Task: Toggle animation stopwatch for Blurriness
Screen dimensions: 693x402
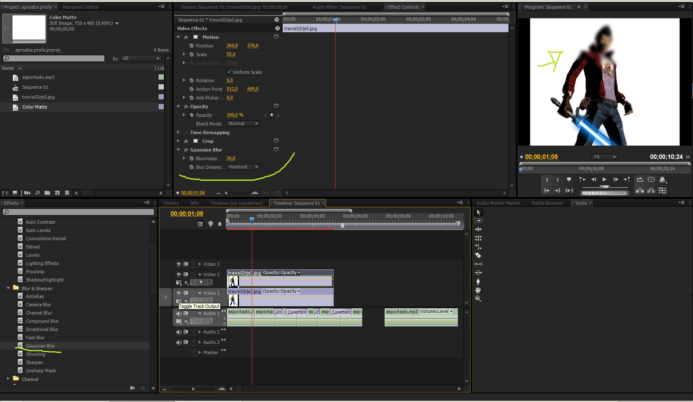Action: tap(192, 158)
